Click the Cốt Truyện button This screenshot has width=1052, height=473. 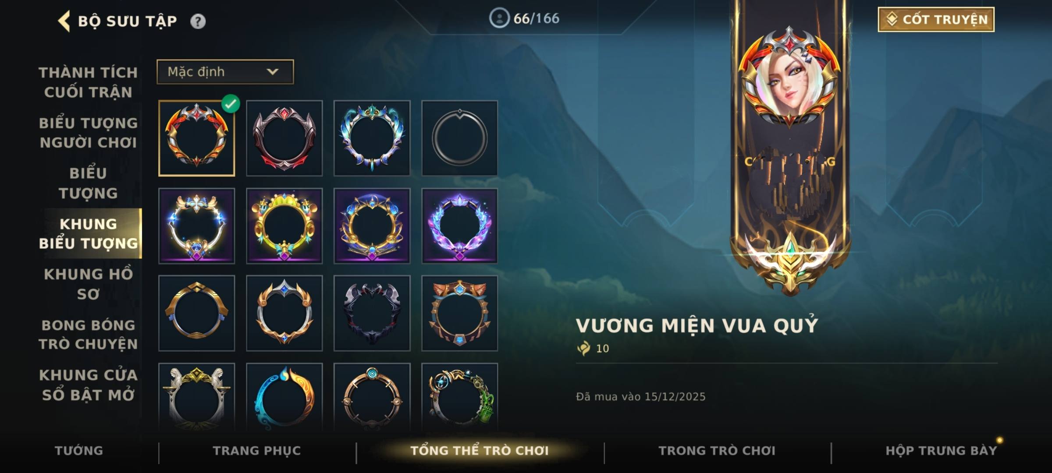click(936, 20)
